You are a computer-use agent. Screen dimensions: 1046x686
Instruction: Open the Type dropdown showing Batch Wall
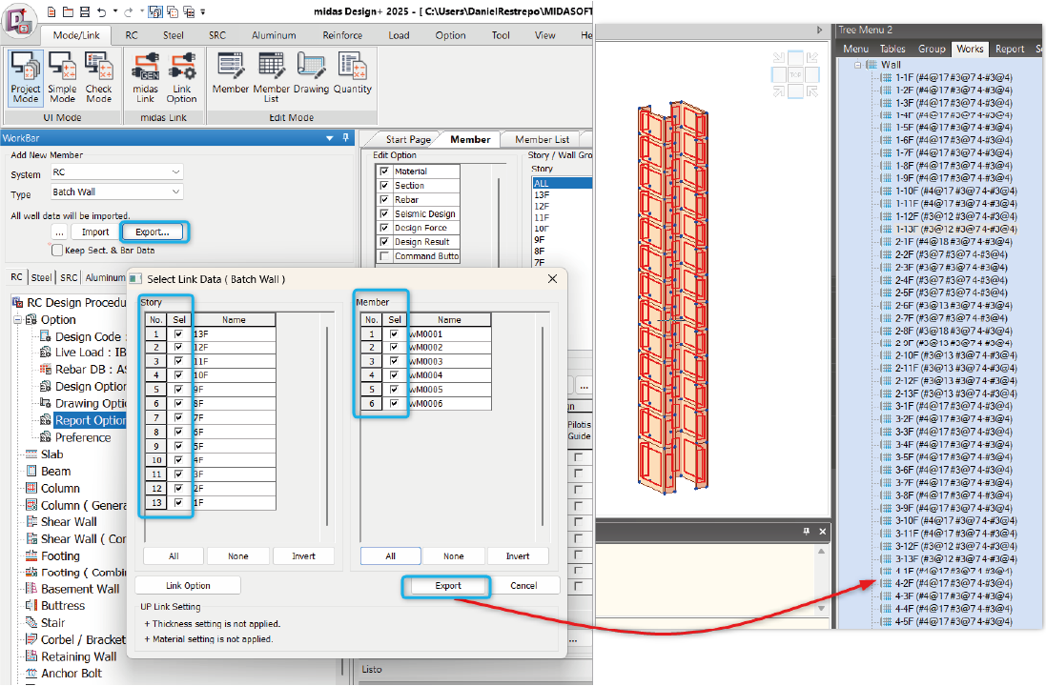[117, 192]
